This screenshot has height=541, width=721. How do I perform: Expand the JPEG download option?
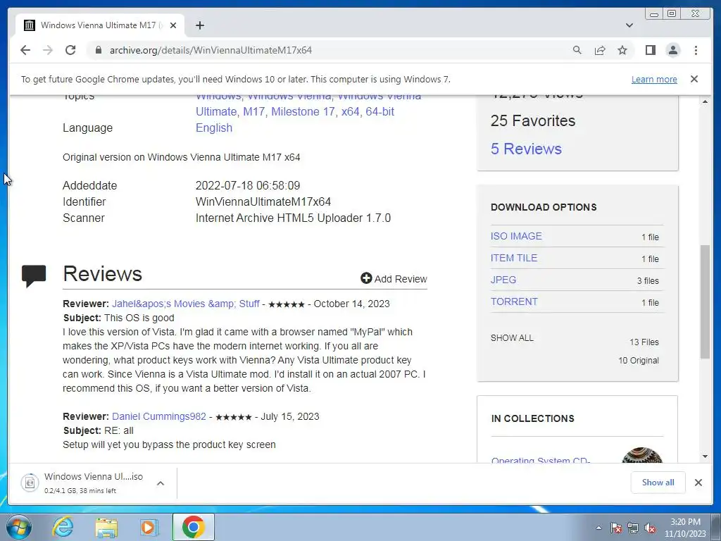pos(503,280)
